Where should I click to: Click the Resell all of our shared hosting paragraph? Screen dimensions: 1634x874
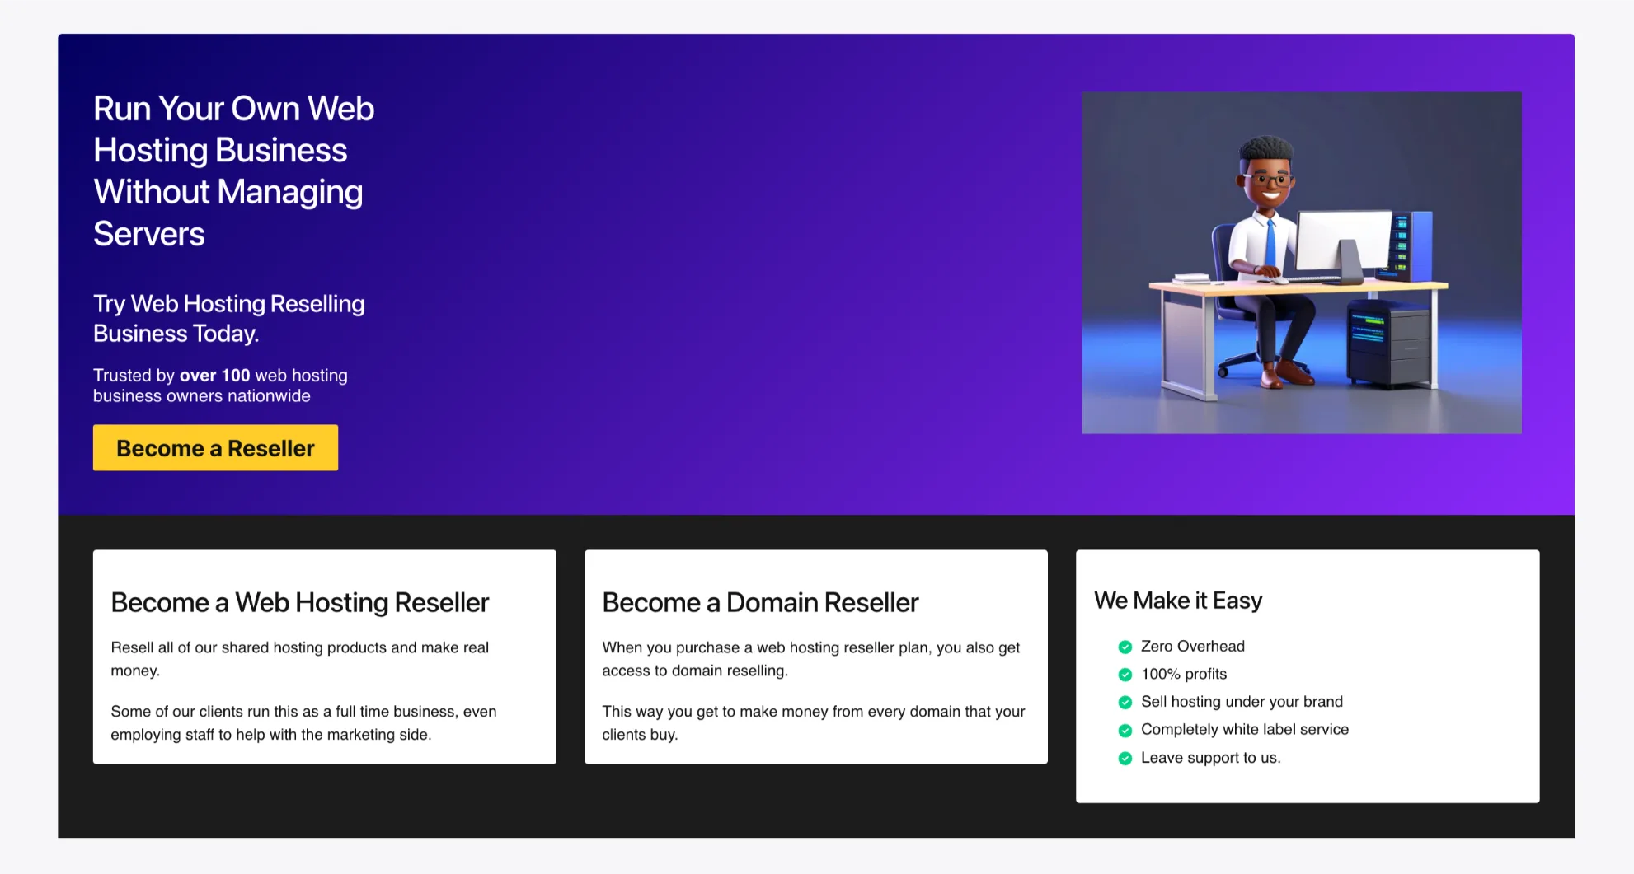pos(300,659)
